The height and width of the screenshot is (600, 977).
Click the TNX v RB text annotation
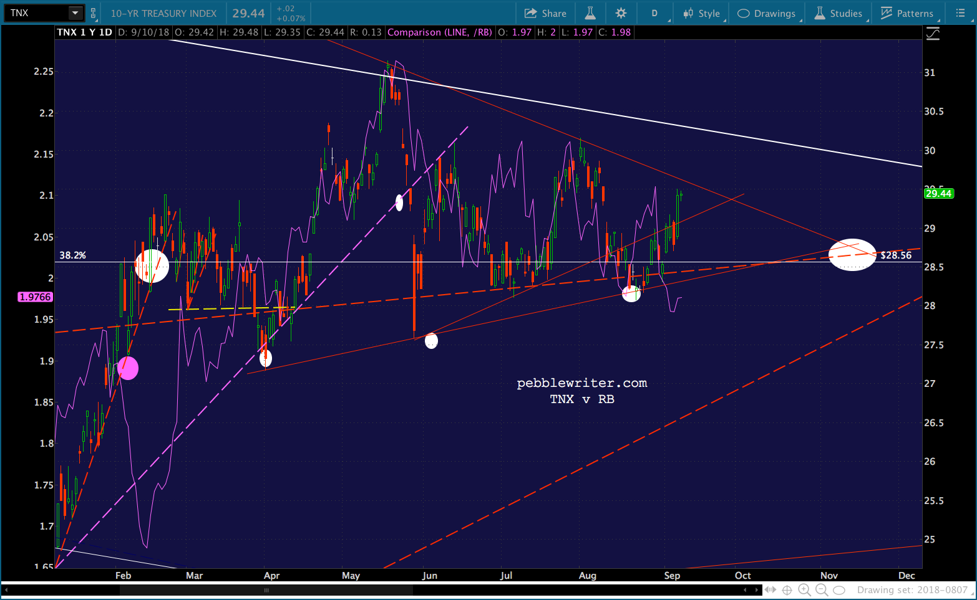pyautogui.click(x=582, y=399)
